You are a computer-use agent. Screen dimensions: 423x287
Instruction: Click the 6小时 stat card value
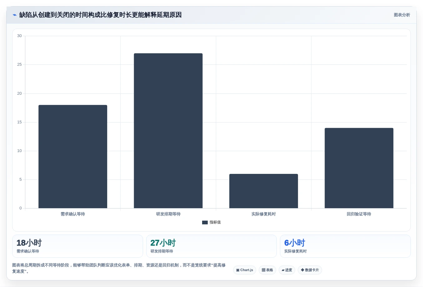click(295, 243)
